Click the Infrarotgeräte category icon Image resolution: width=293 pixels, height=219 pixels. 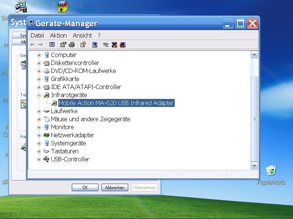coord(47,95)
